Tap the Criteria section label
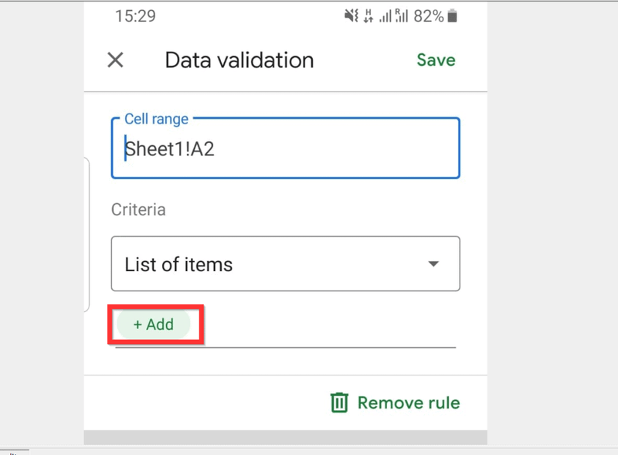 coord(138,209)
